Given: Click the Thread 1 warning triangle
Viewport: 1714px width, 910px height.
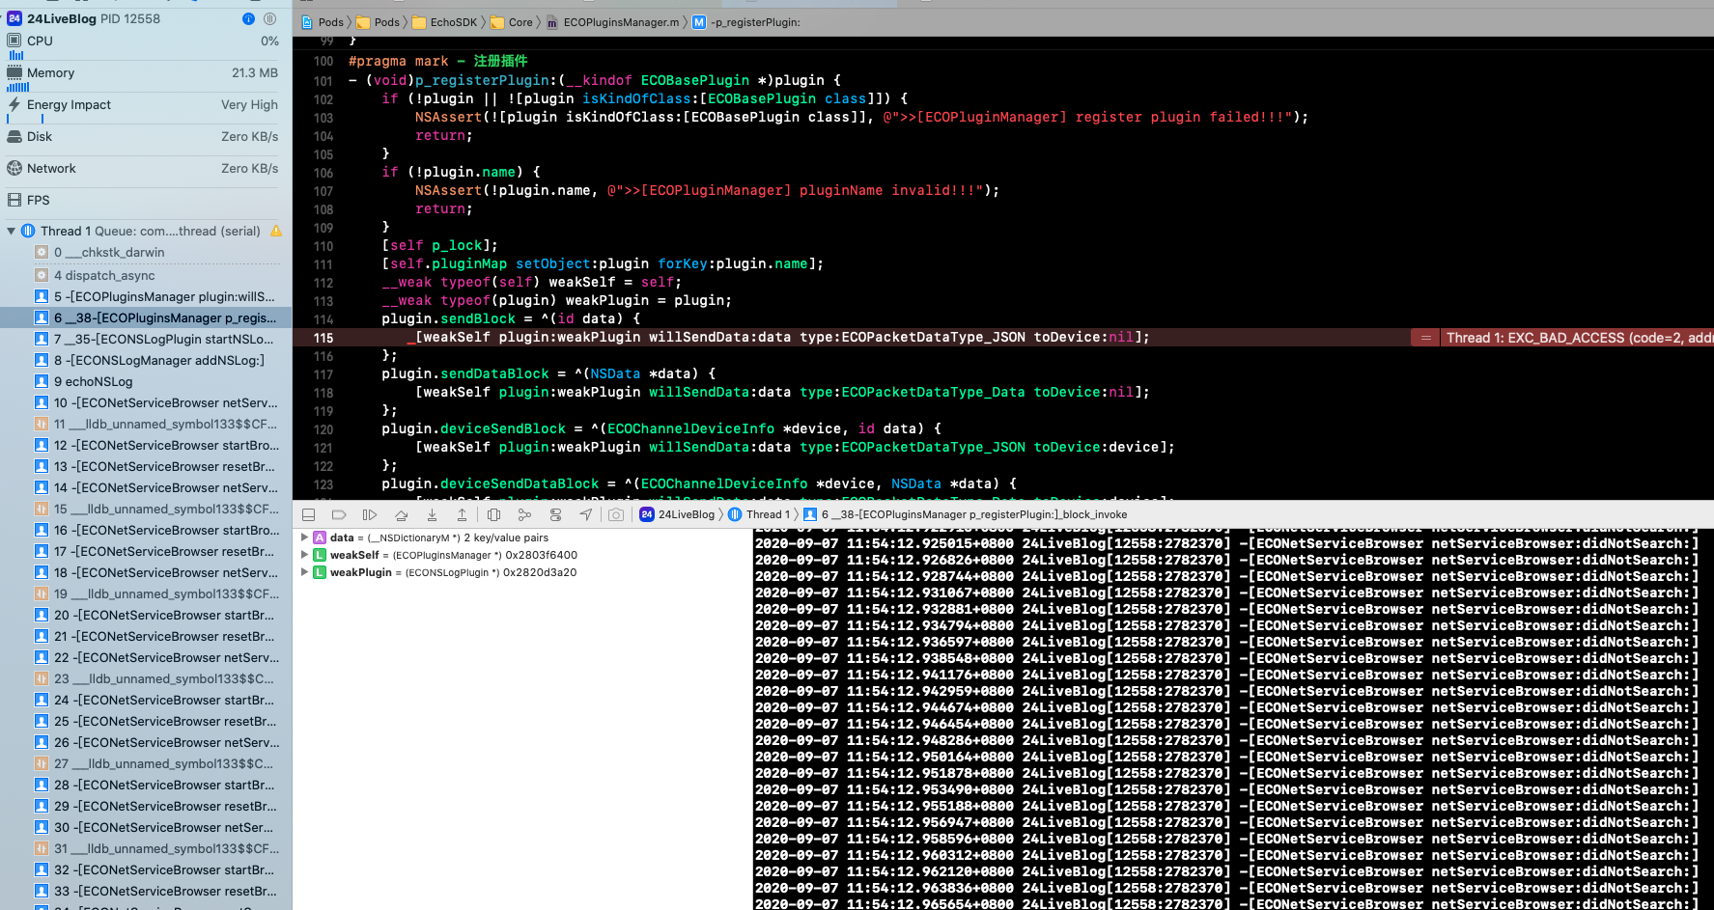Looking at the screenshot, I should [x=276, y=232].
